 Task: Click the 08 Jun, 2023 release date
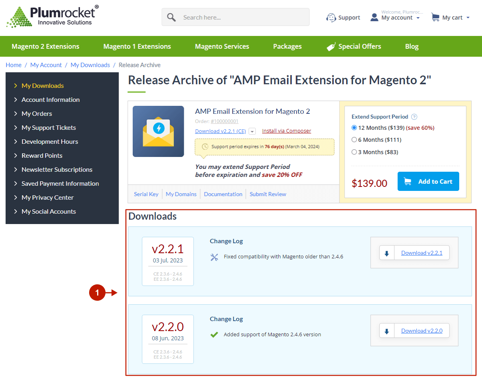pyautogui.click(x=168, y=338)
